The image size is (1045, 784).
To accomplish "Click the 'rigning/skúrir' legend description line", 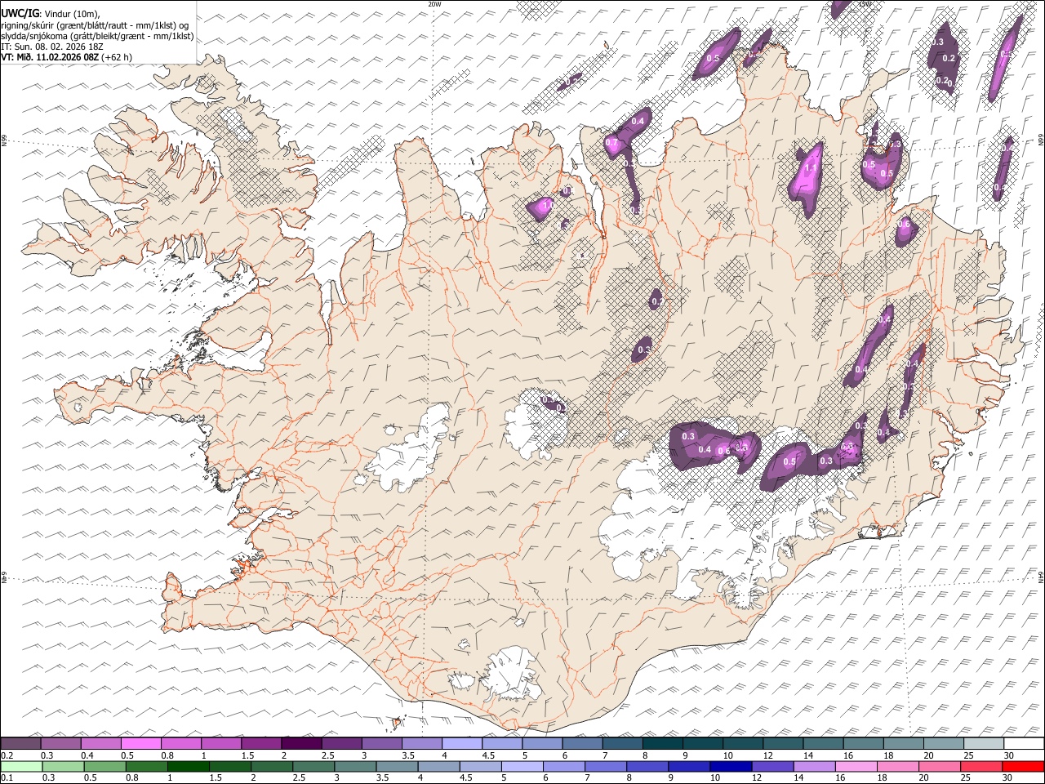I will (94, 24).
